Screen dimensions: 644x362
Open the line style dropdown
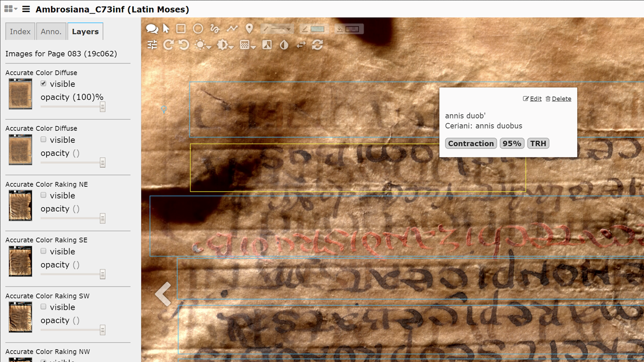point(276,29)
